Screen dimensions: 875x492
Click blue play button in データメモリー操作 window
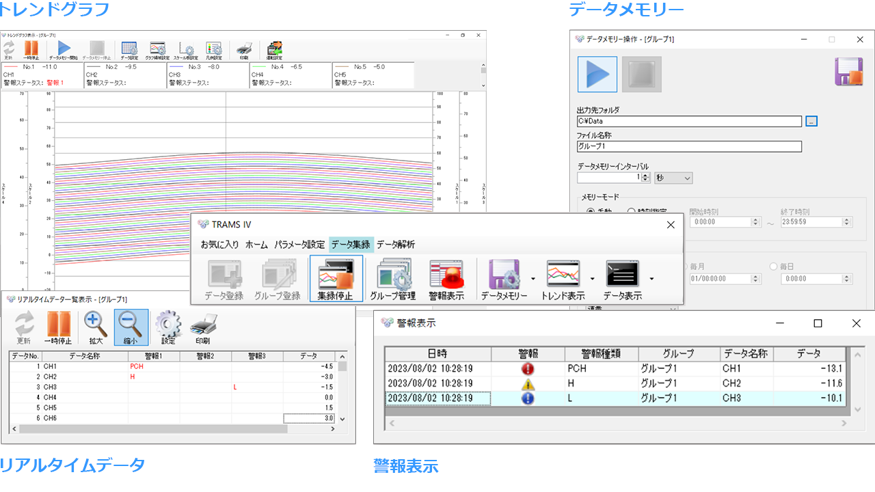(x=597, y=74)
